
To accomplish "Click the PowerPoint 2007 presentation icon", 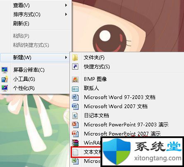I will 75,134.
